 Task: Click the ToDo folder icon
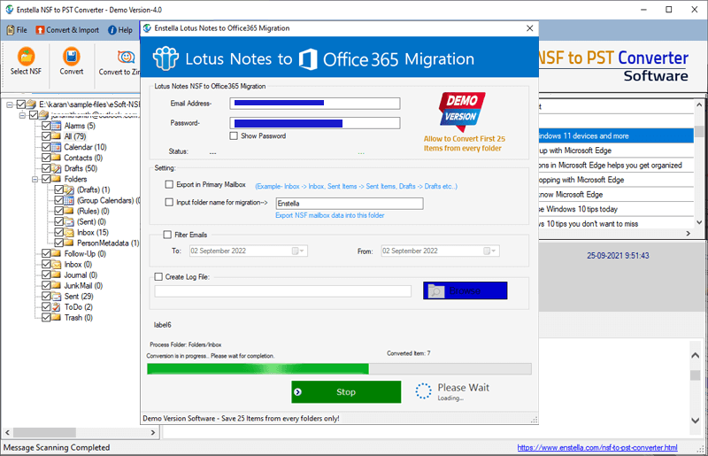click(56, 307)
